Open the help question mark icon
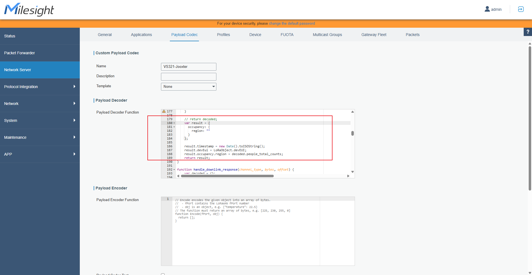Screen dimensions: 532x275 [528, 32]
